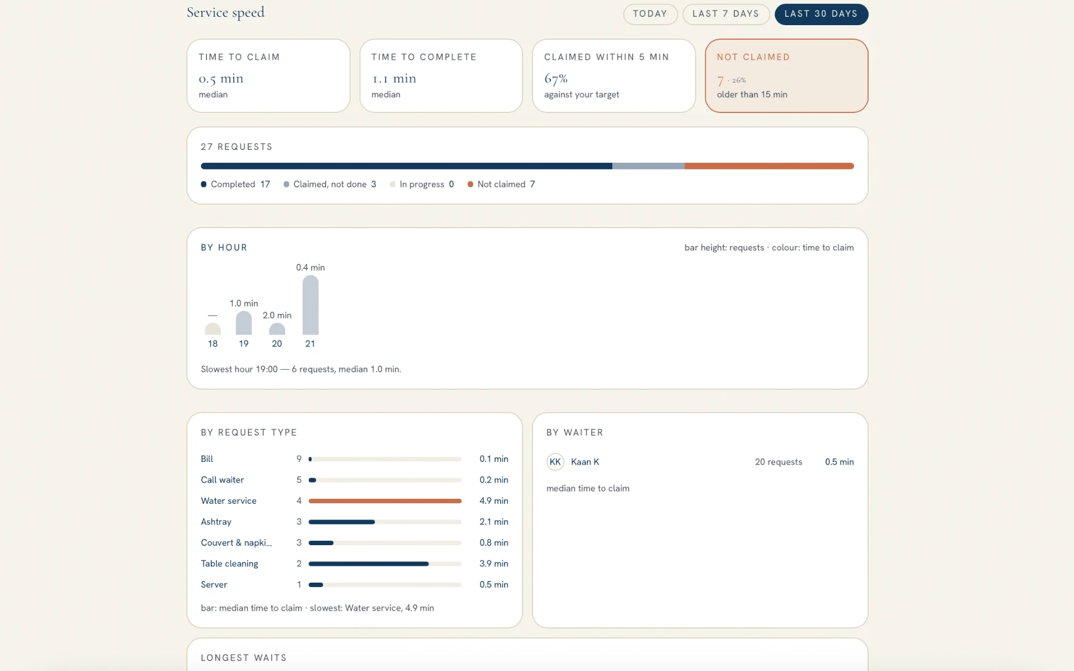
Task: Click the dark blue Completed bar segment
Action: pos(407,166)
